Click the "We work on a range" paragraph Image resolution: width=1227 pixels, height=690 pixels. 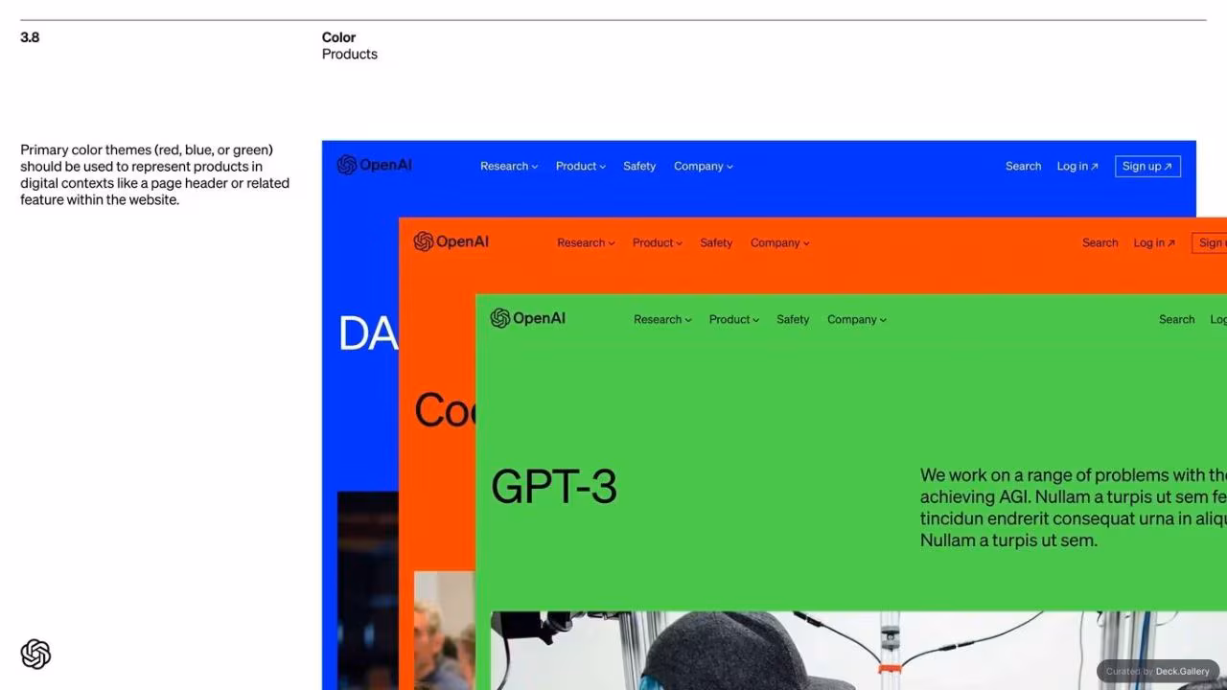(x=1074, y=507)
